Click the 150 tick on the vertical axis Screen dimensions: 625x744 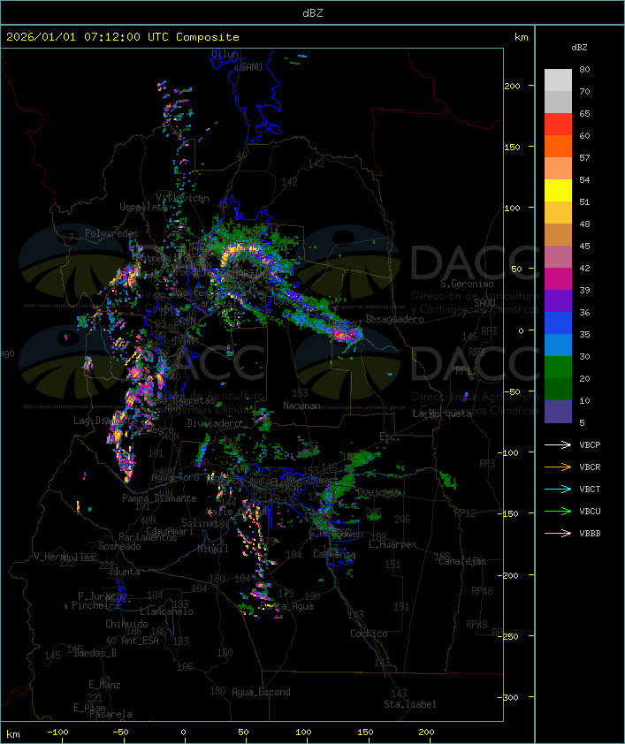(512, 147)
